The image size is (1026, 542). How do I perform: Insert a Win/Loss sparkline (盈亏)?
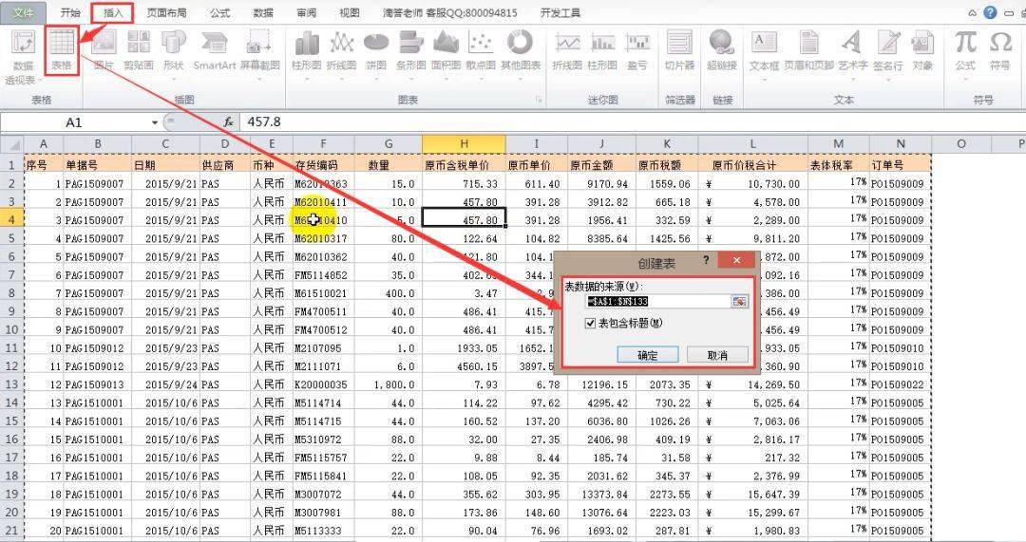(x=637, y=51)
